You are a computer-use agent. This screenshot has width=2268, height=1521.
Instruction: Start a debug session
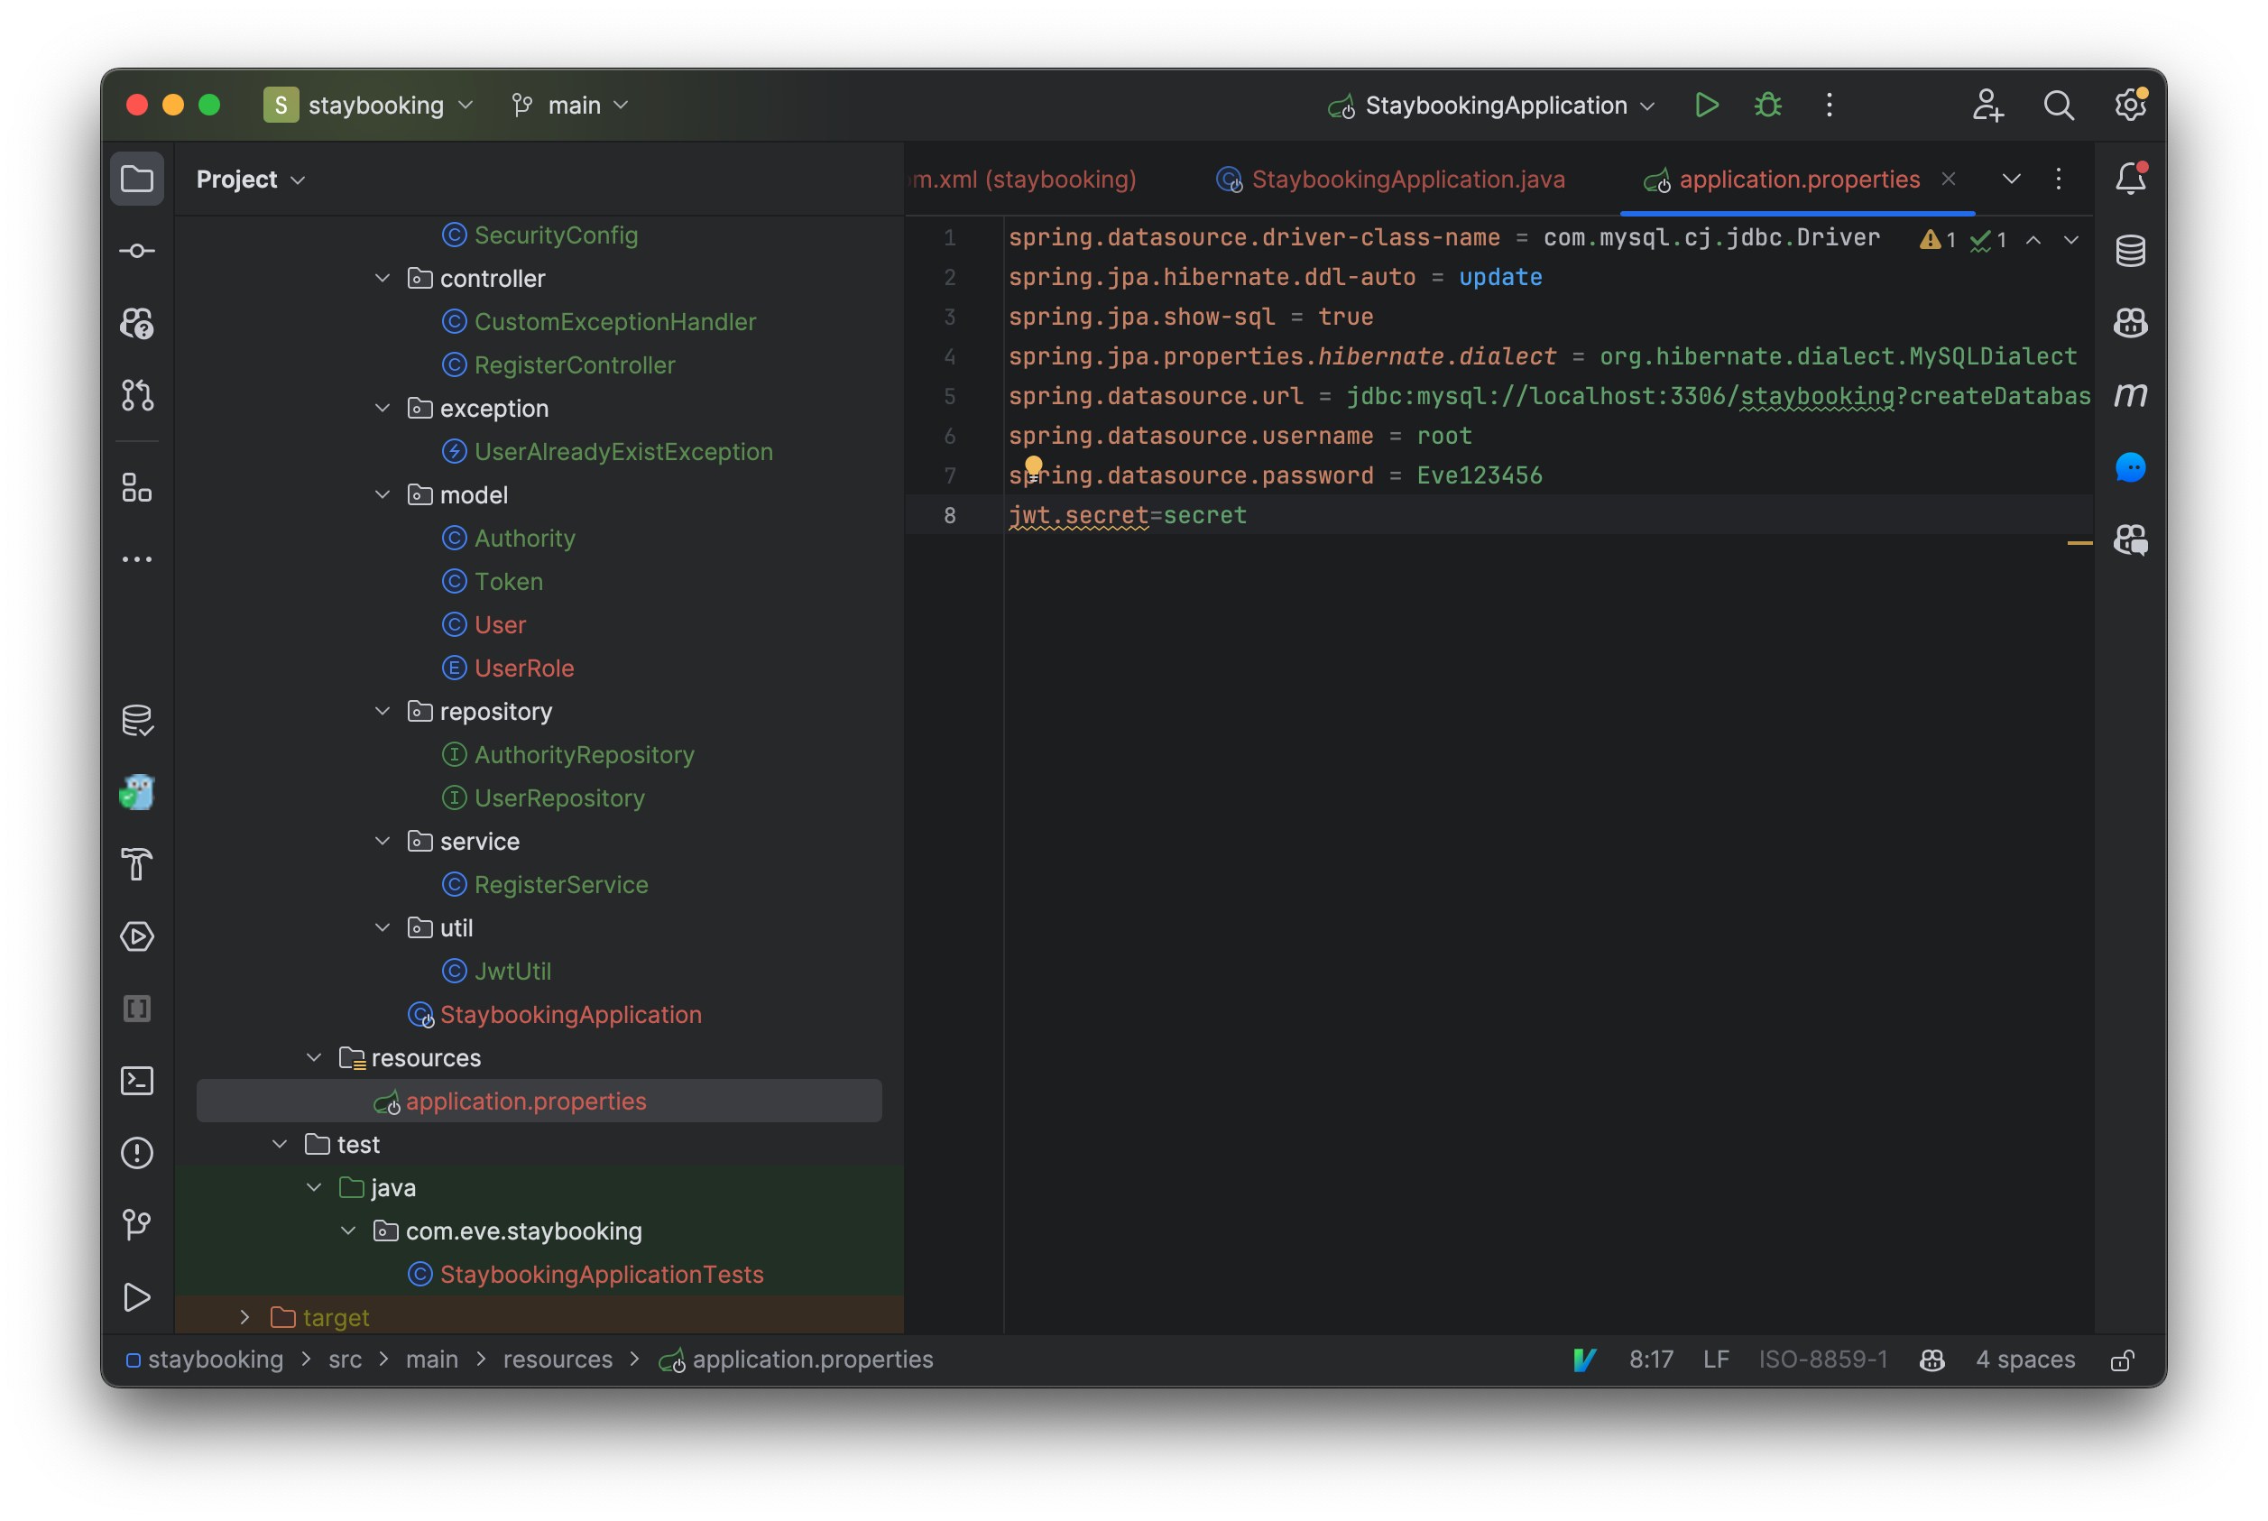coord(1767,105)
